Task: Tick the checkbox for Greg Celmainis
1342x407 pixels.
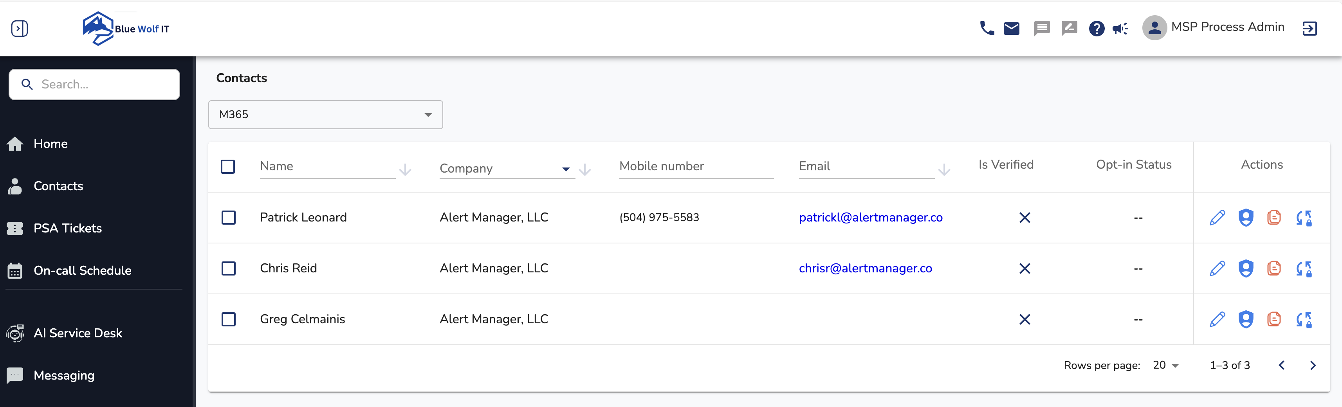Action: pyautogui.click(x=228, y=319)
